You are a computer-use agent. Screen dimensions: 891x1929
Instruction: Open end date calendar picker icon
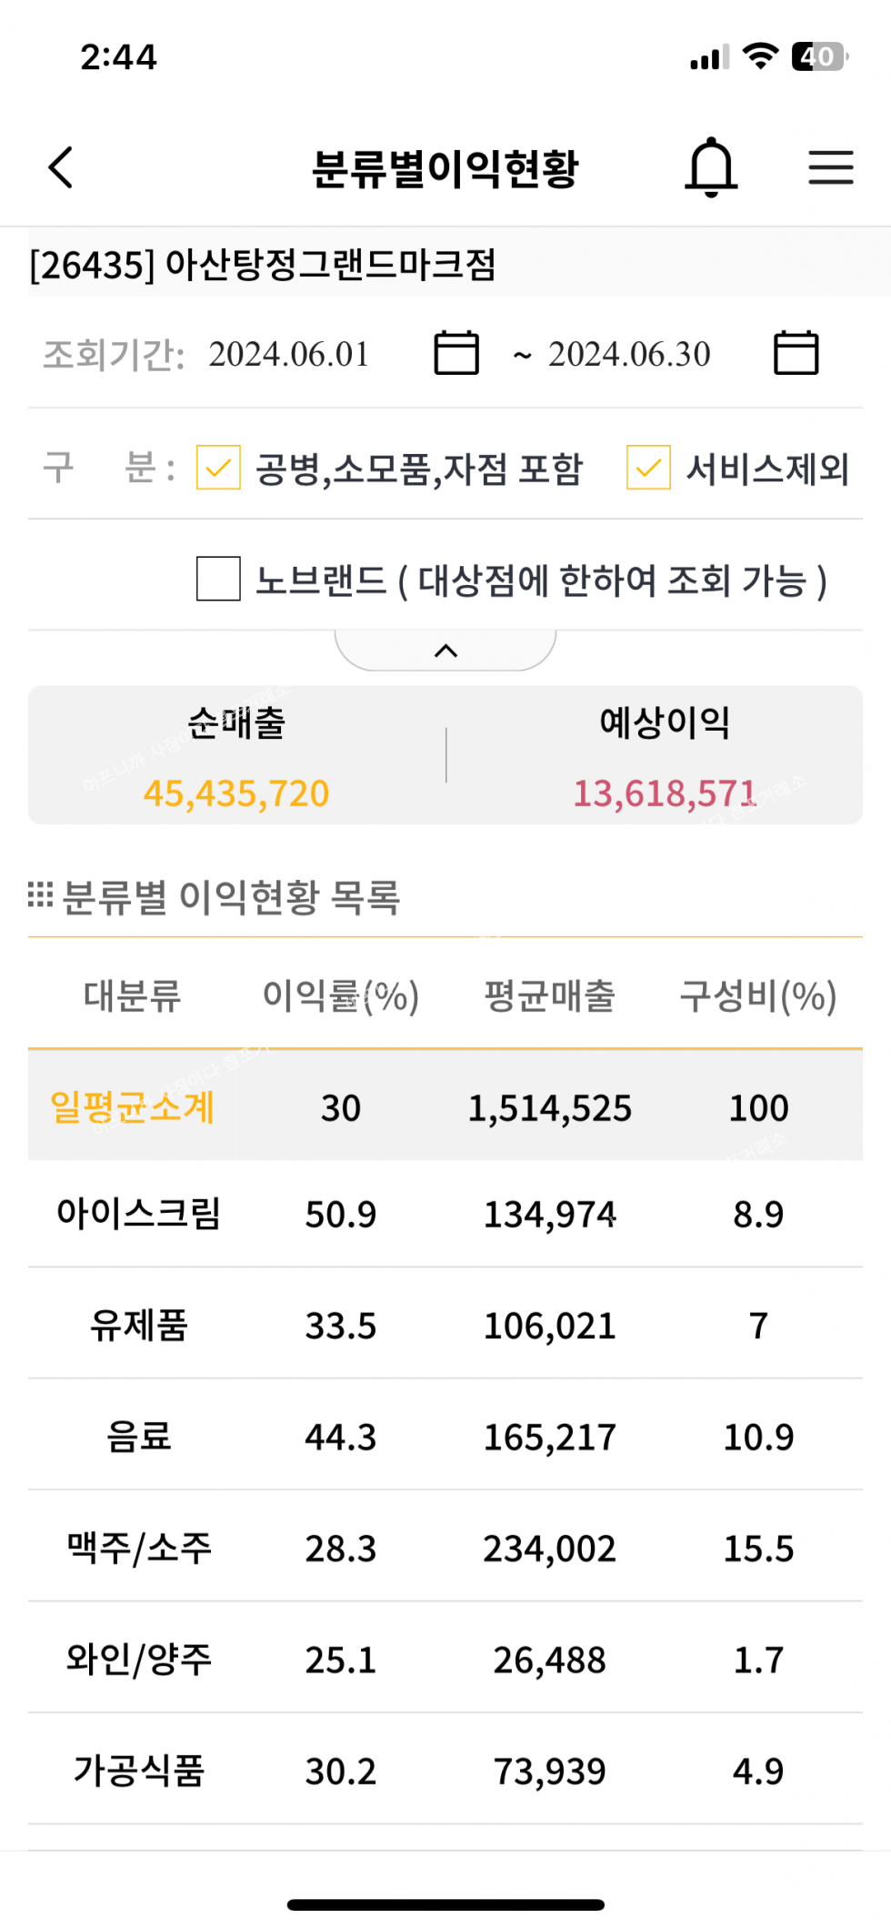click(x=796, y=353)
